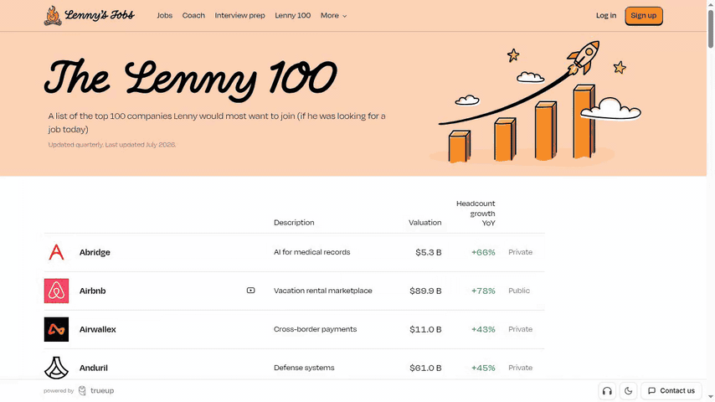The height and width of the screenshot is (402, 715).
Task: Go to the Jobs nav item
Action: click(165, 16)
